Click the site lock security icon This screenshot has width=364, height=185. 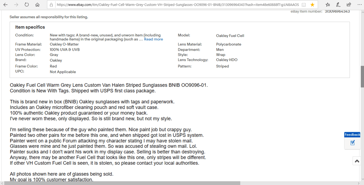coord(51,5)
